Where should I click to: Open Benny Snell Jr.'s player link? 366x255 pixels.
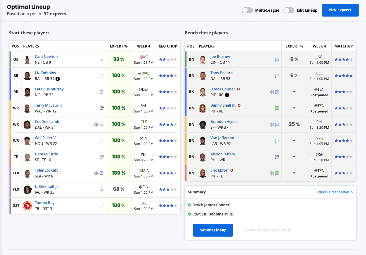coord(223,105)
